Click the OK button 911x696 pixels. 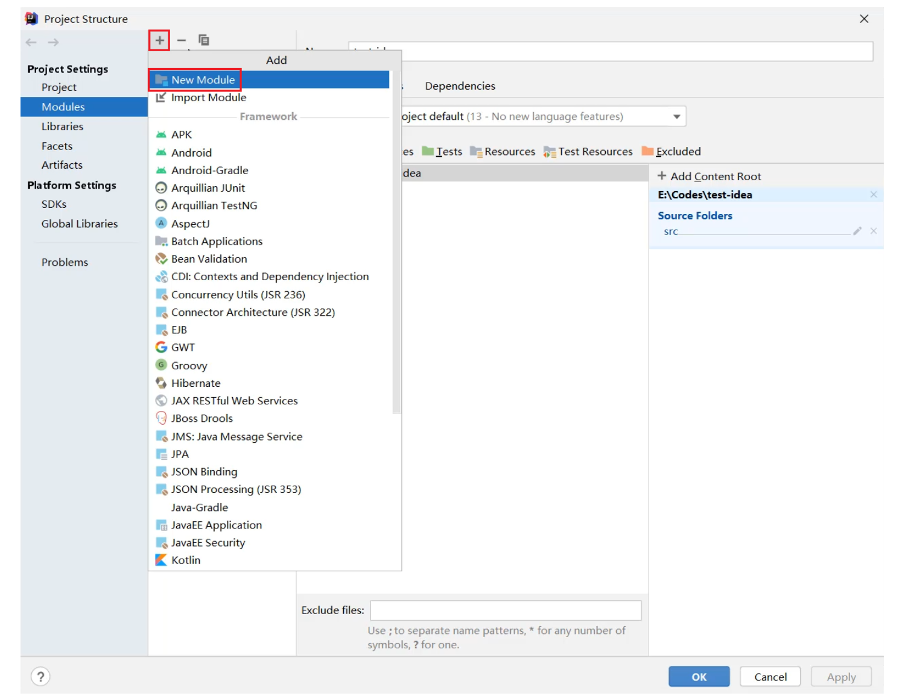coord(699,677)
